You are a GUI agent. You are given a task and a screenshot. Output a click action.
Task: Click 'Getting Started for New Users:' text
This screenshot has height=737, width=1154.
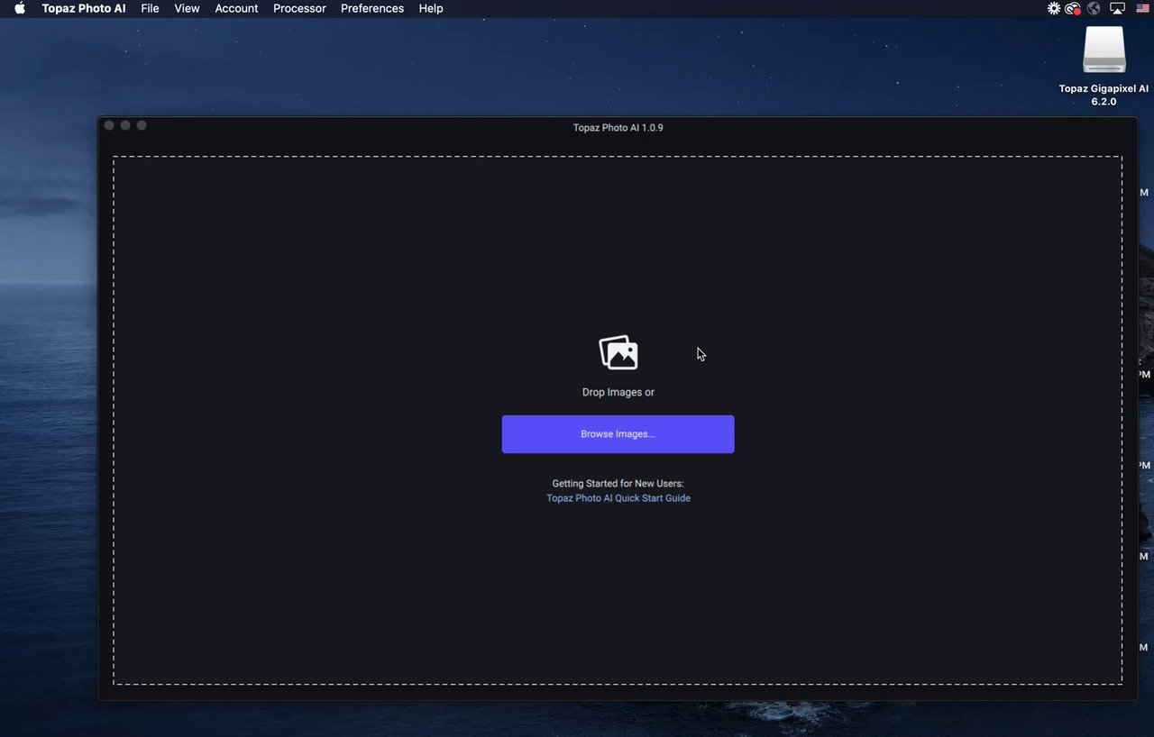tap(618, 484)
